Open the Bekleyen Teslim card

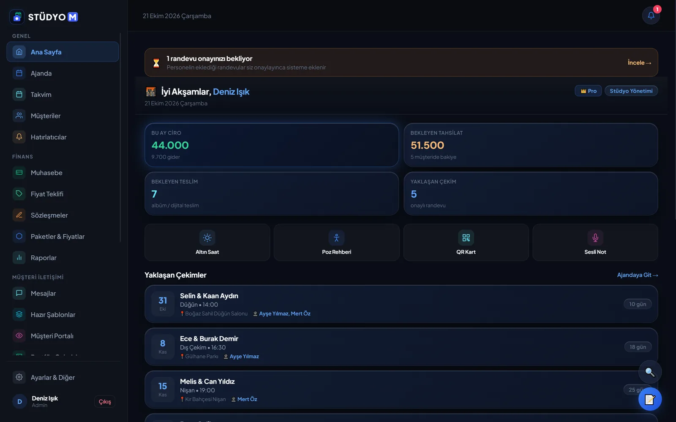(272, 194)
